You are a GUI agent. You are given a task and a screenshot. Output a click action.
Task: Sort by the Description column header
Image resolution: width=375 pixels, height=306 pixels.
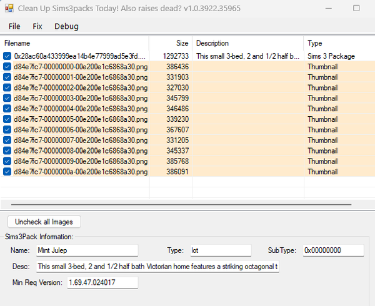(248, 43)
